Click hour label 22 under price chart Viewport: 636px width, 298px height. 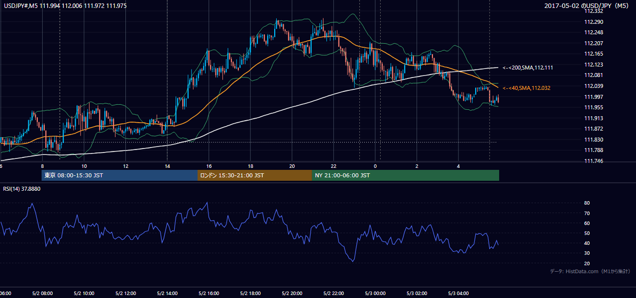point(334,166)
